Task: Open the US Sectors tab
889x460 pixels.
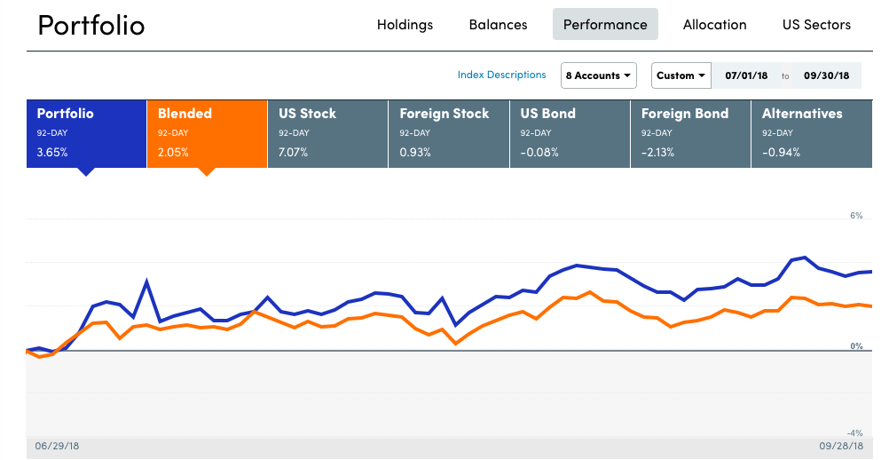Action: (816, 25)
